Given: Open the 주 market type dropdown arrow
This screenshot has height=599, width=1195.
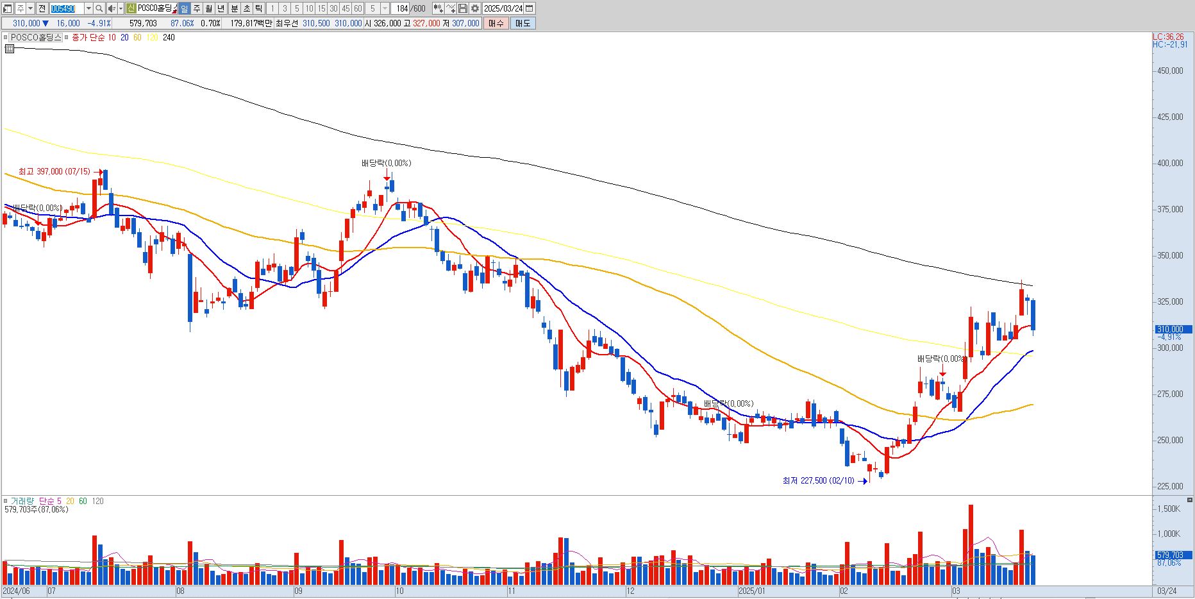Looking at the screenshot, I should coord(30,8).
